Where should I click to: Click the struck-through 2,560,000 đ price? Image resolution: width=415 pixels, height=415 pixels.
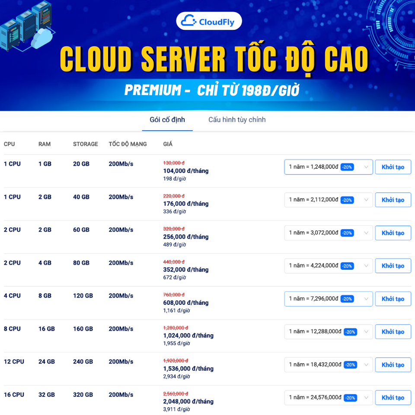tap(176, 393)
